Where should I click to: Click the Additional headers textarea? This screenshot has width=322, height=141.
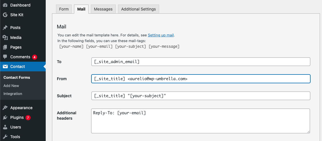(x=201, y=121)
